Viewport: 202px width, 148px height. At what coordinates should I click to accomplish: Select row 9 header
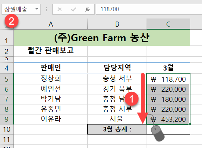pos(7,119)
